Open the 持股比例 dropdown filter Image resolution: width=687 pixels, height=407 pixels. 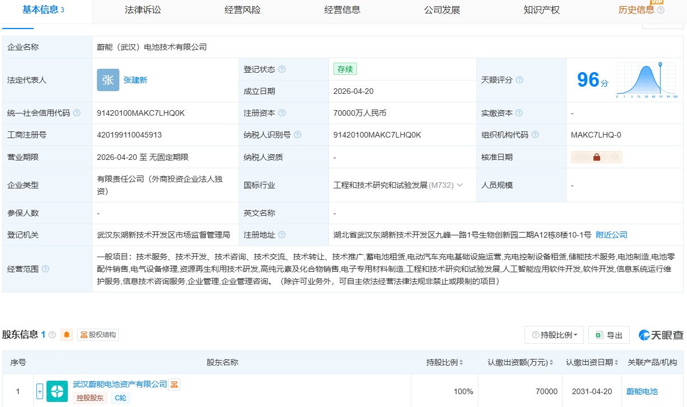554,335
